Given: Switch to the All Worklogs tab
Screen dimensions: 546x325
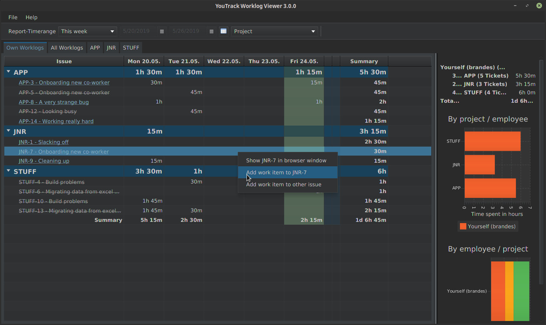Looking at the screenshot, I should coord(67,48).
